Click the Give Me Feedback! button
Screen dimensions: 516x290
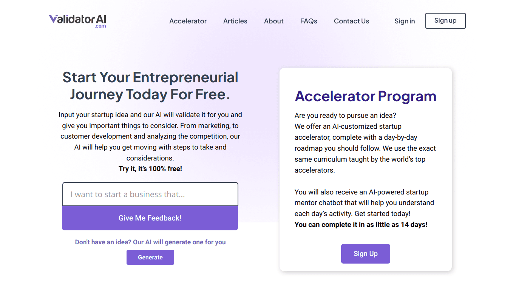[x=150, y=218]
